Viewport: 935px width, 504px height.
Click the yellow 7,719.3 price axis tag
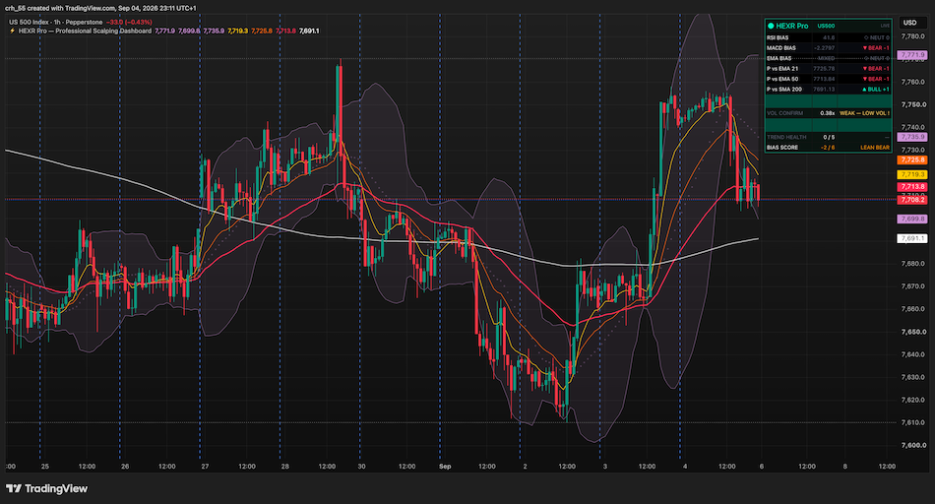912,175
